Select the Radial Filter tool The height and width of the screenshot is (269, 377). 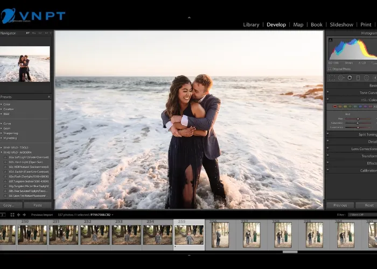coord(366,78)
